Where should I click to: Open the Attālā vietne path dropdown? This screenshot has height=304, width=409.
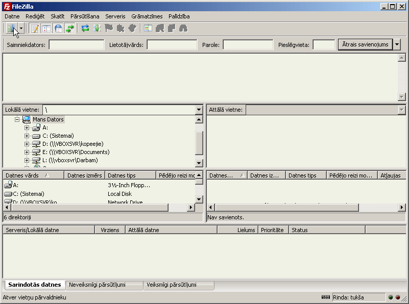pyautogui.click(x=401, y=110)
